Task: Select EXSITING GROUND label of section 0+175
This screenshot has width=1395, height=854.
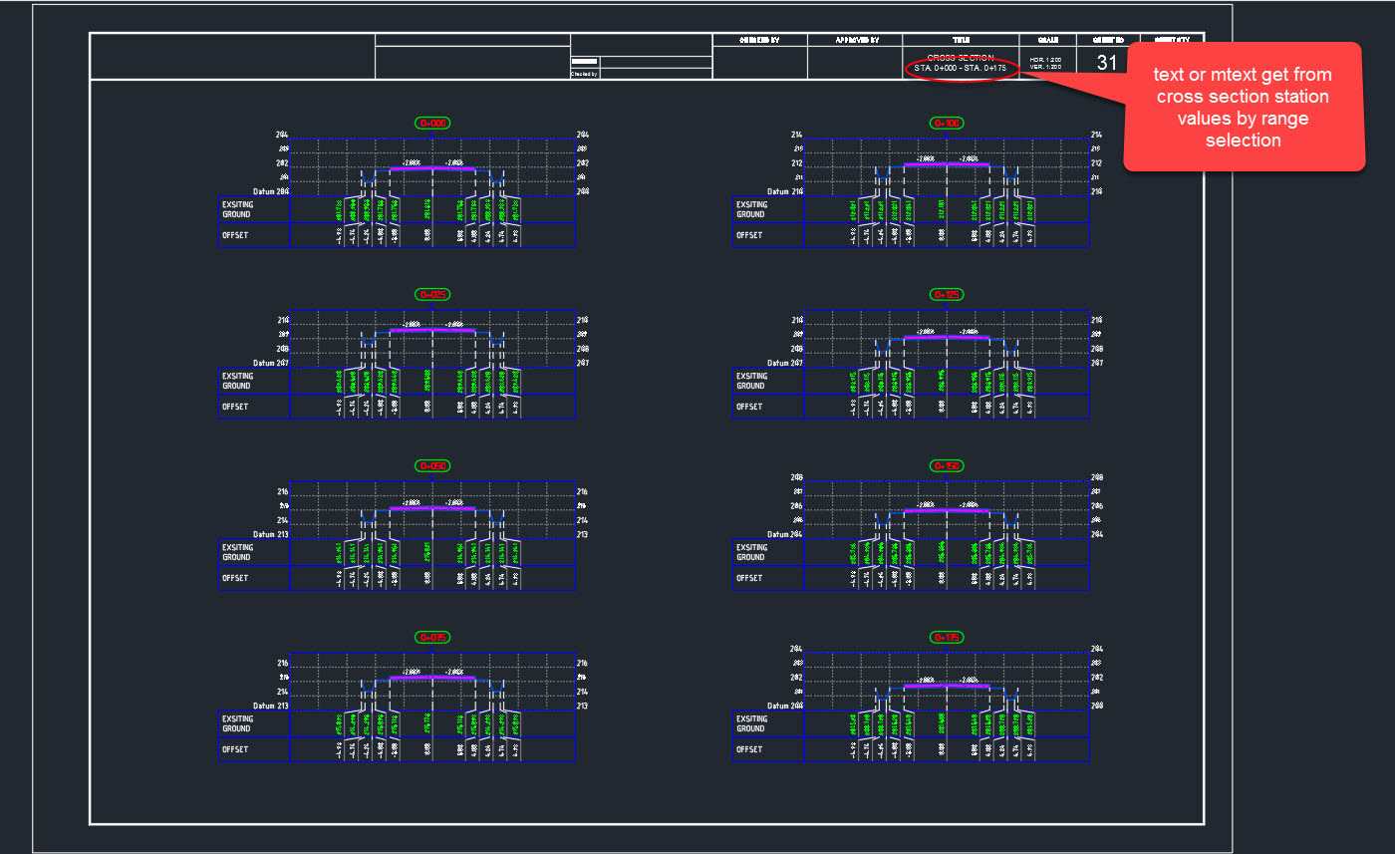Action: click(x=752, y=723)
